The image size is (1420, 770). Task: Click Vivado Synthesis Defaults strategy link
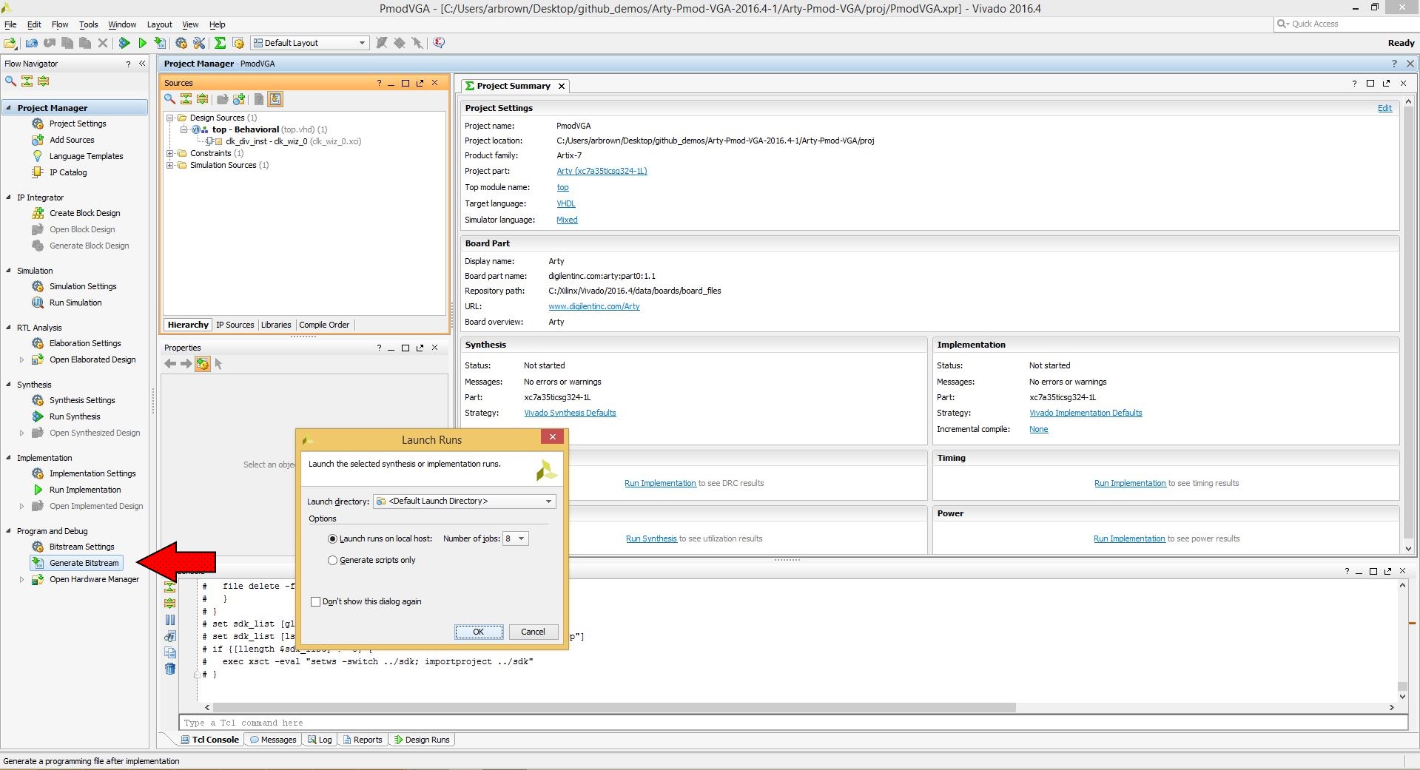coord(570,413)
